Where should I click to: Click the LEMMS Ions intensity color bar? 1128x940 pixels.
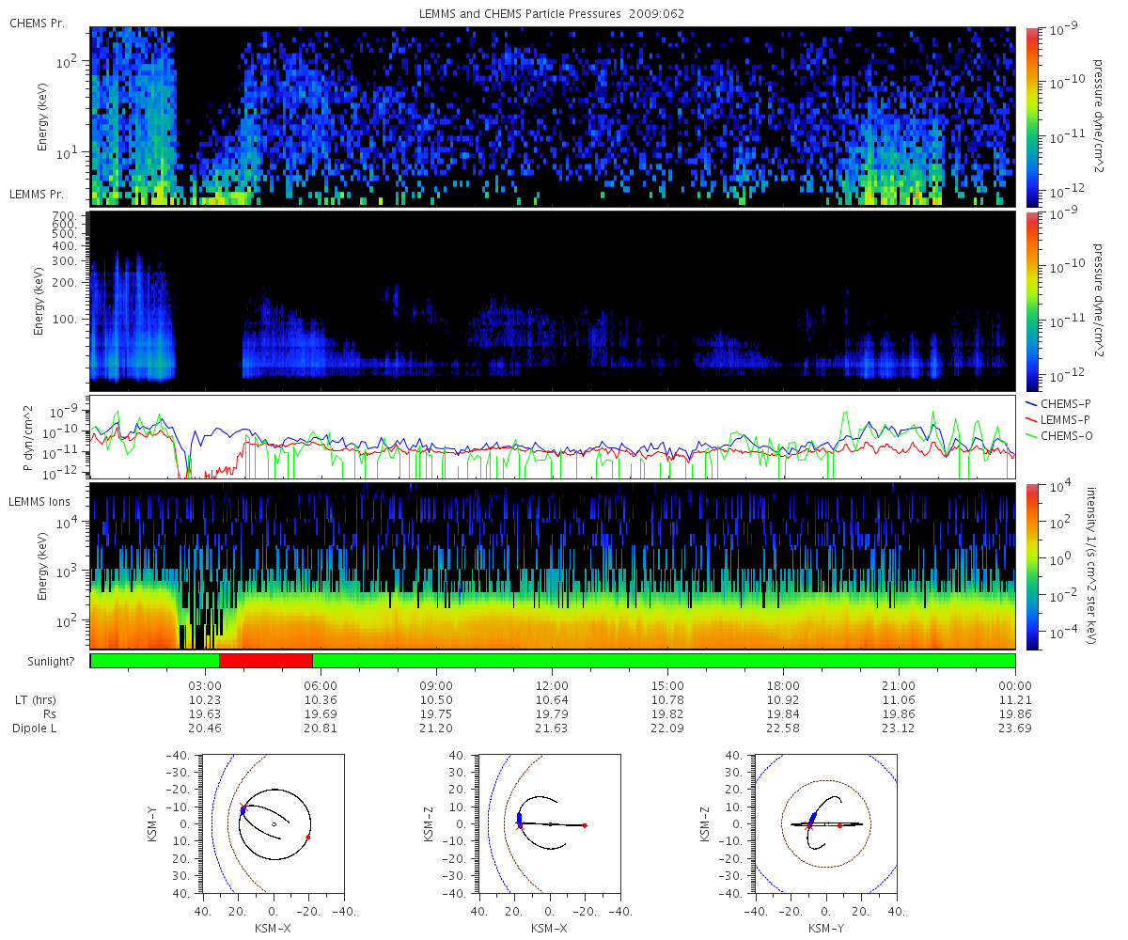tap(1031, 566)
